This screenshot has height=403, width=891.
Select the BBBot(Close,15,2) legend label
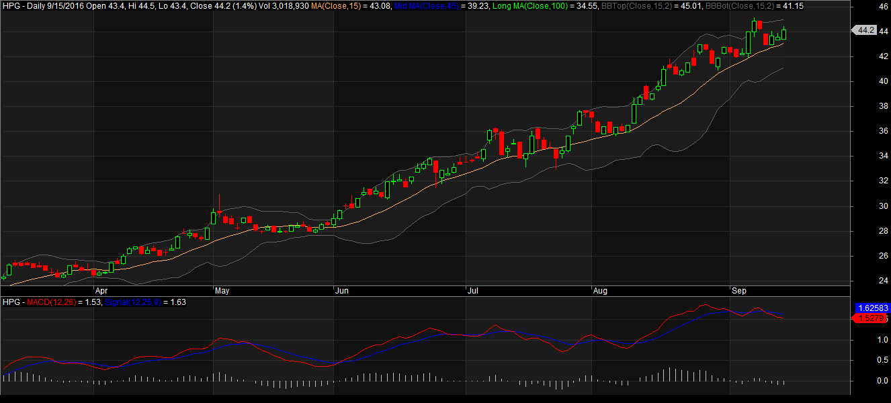pos(739,5)
